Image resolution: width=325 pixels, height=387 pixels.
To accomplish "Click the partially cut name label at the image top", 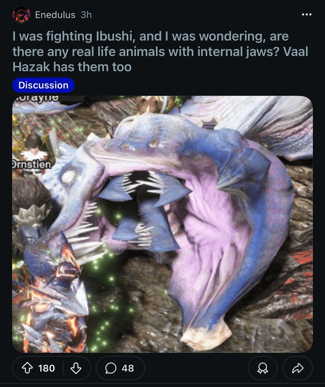I will (36, 98).
